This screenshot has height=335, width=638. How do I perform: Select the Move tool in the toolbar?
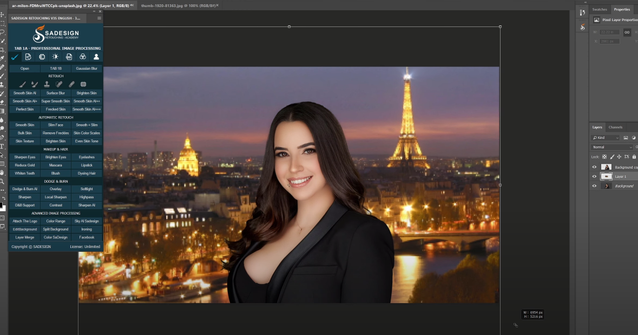click(3, 15)
